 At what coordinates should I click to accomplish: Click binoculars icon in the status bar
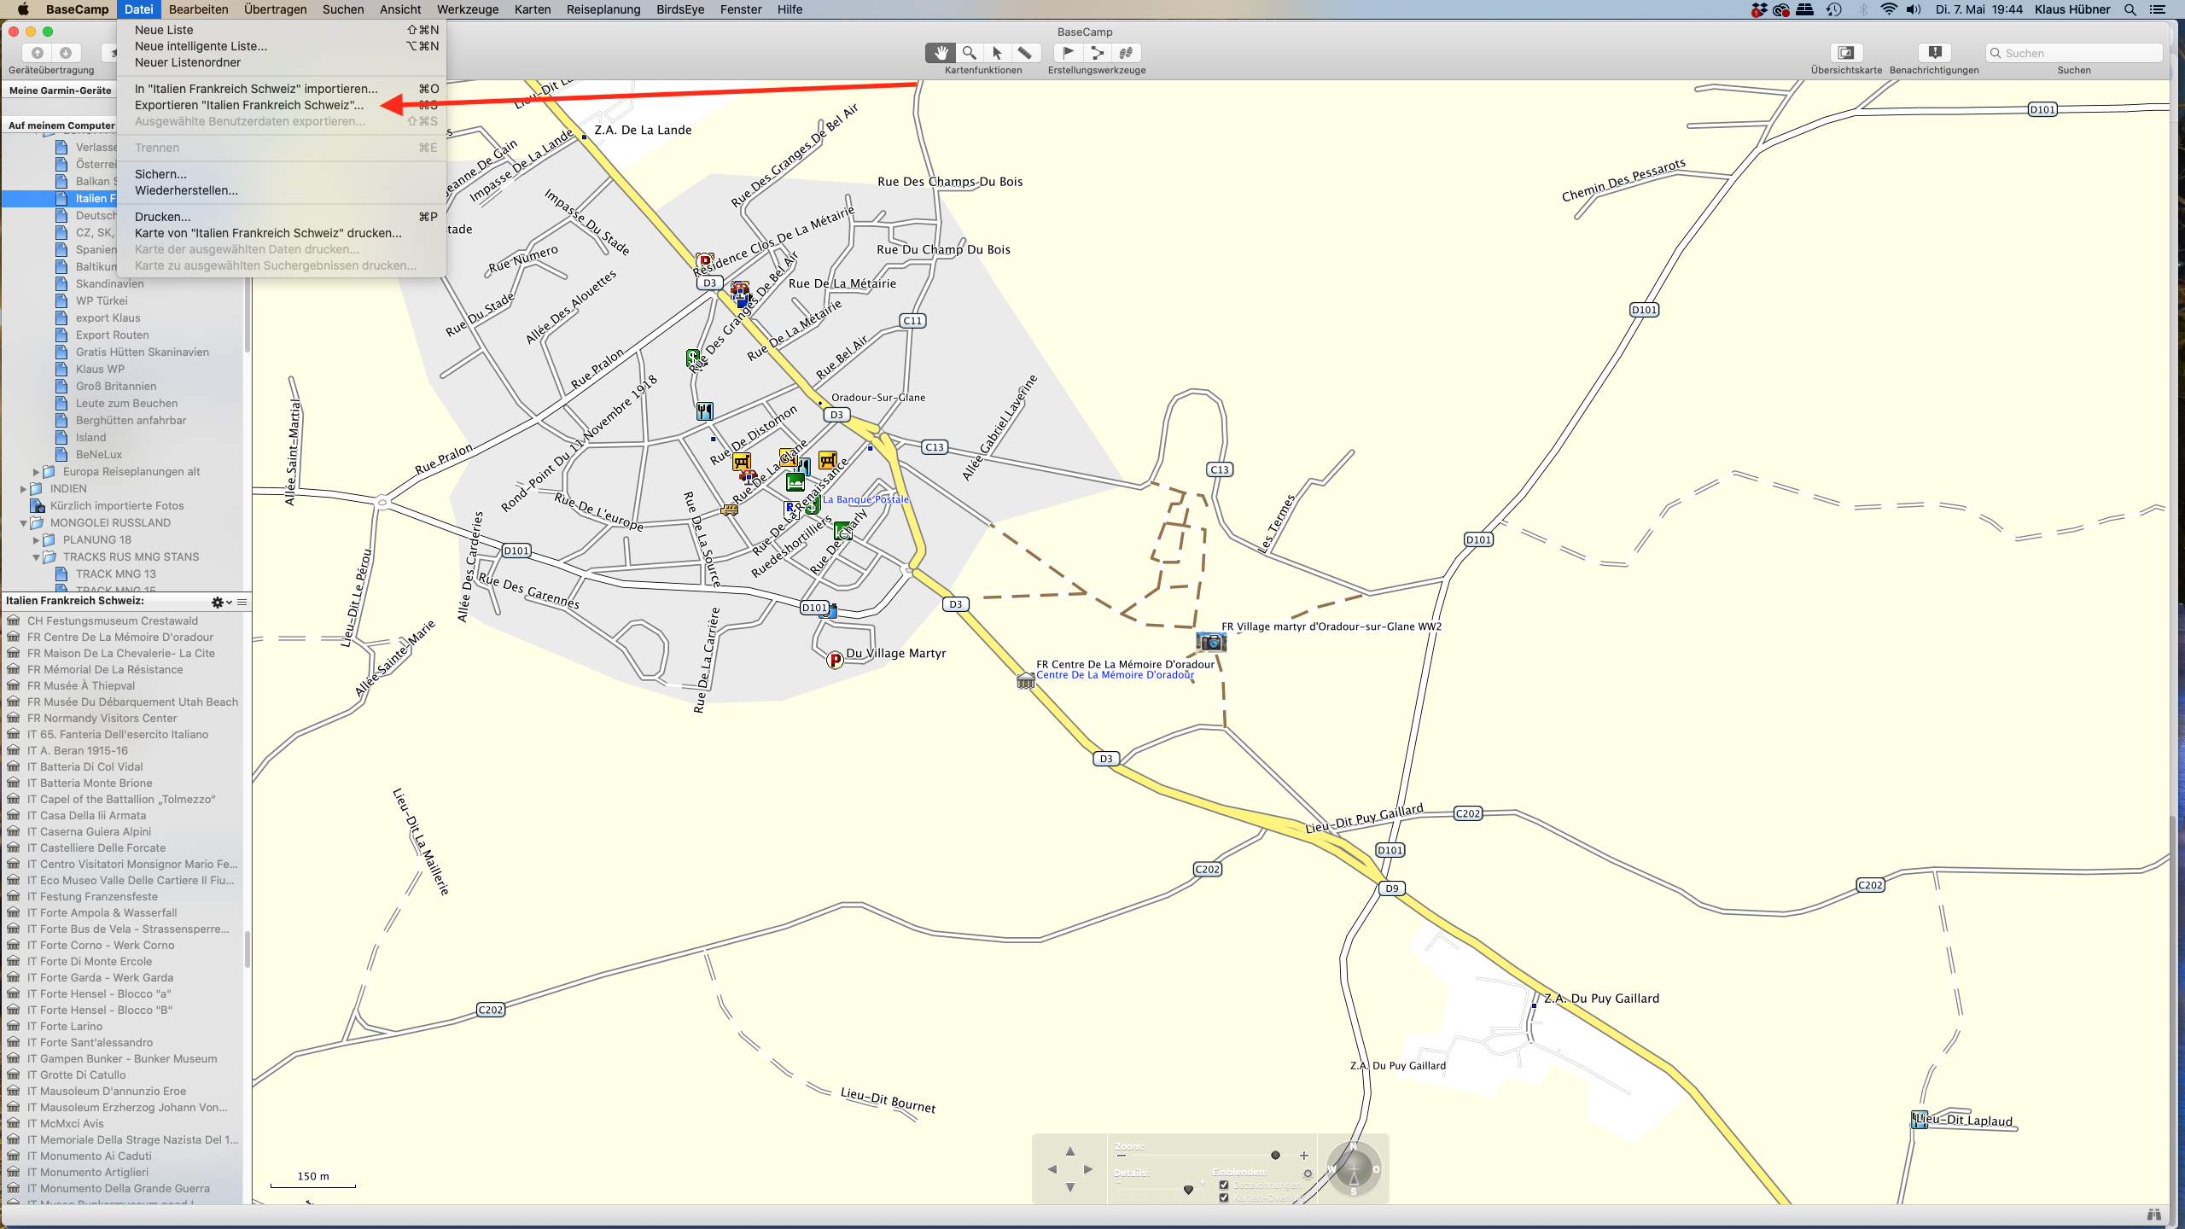2153,1214
